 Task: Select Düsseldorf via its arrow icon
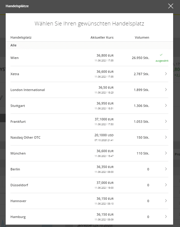[166, 185]
